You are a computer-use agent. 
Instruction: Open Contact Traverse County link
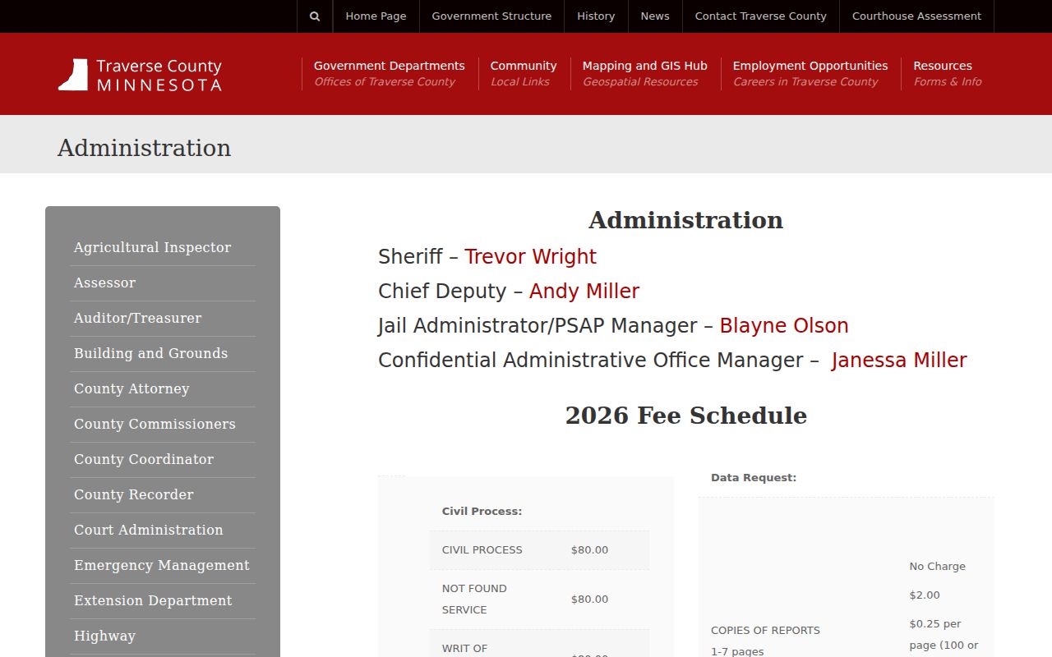pos(760,16)
